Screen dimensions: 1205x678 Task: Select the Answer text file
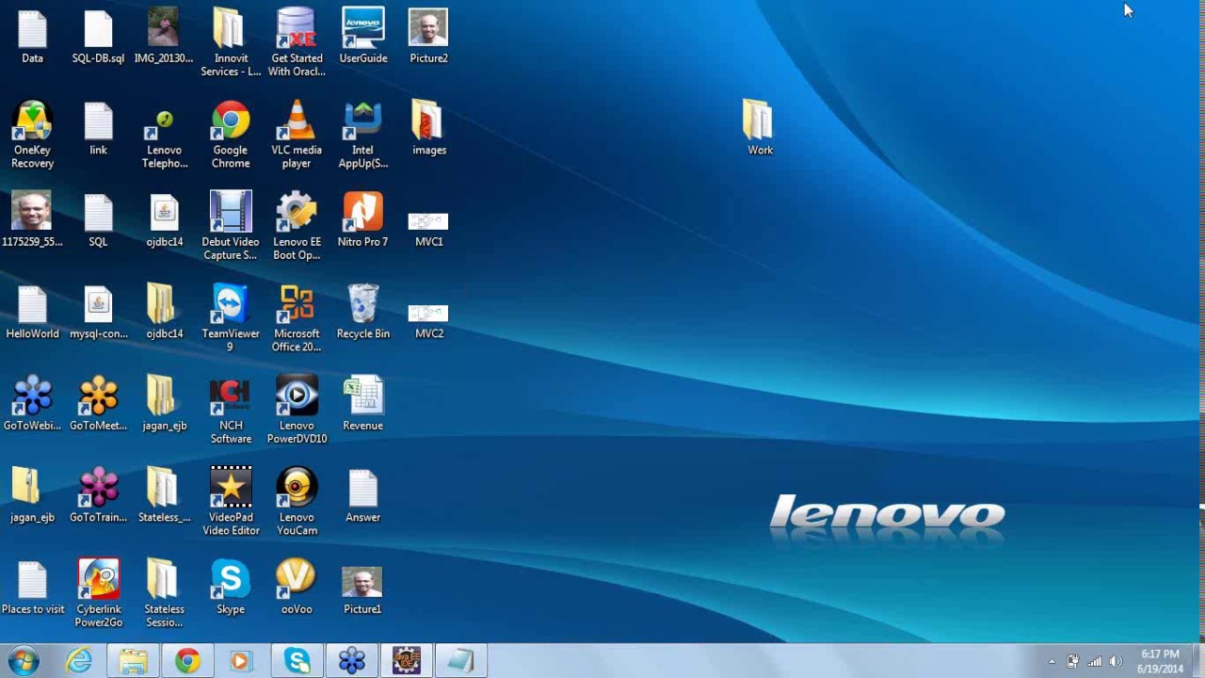click(362, 495)
